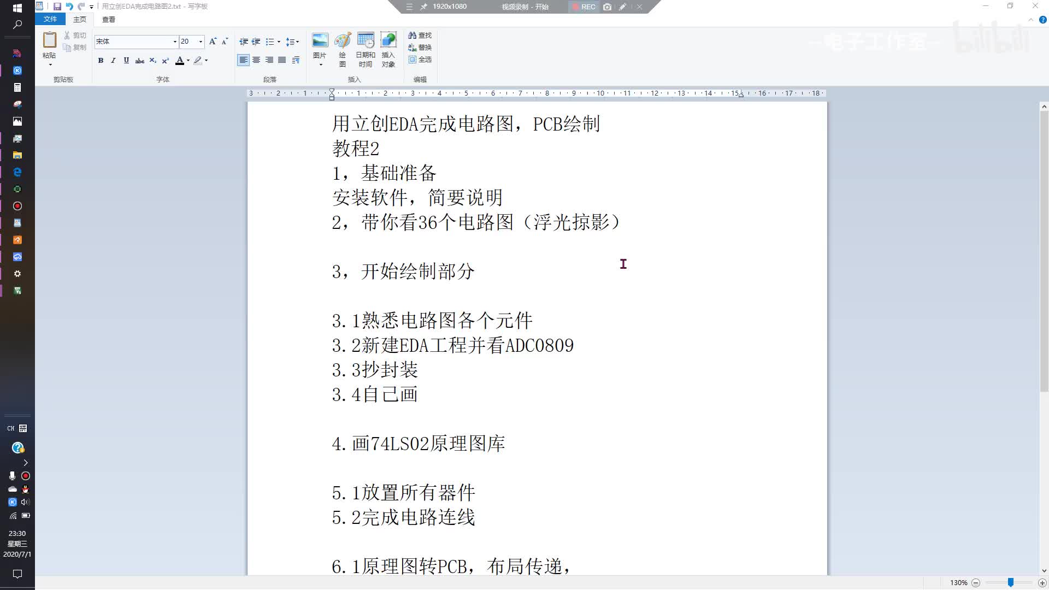The image size is (1049, 590).
Task: Open highlight color dropdown arrow
Action: (x=206, y=61)
